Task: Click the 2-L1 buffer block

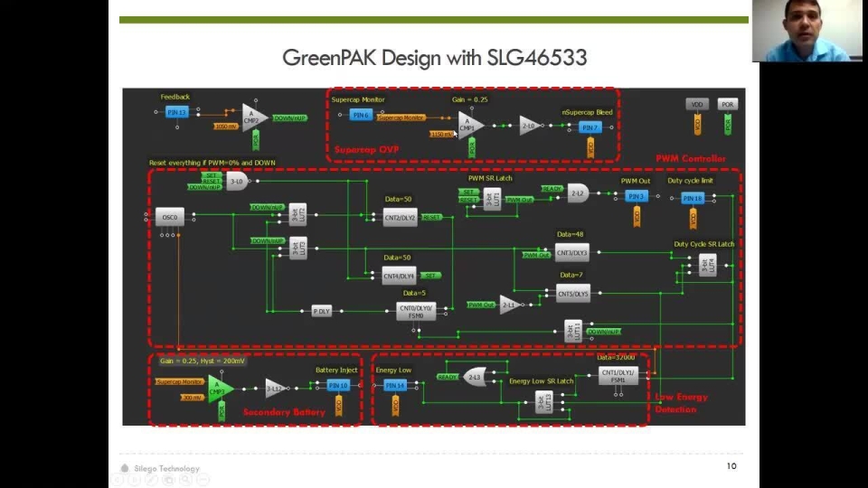Action: point(509,305)
